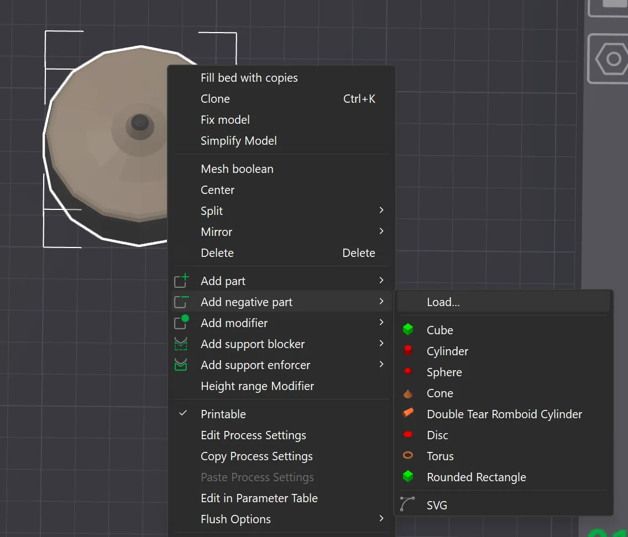Toggle the Printable checkmark

(x=183, y=414)
